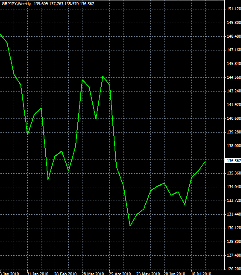The width and height of the screenshot is (241, 275).
Task: Click the 144.560 price scale label
Action: pos(234,77)
